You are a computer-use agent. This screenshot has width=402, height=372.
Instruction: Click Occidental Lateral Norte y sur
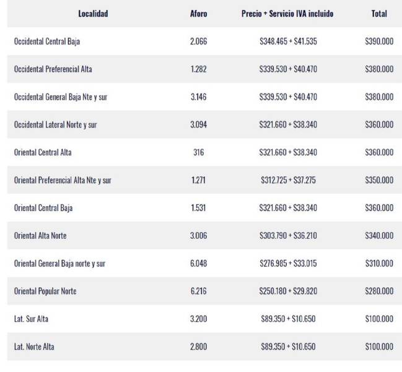click(55, 125)
